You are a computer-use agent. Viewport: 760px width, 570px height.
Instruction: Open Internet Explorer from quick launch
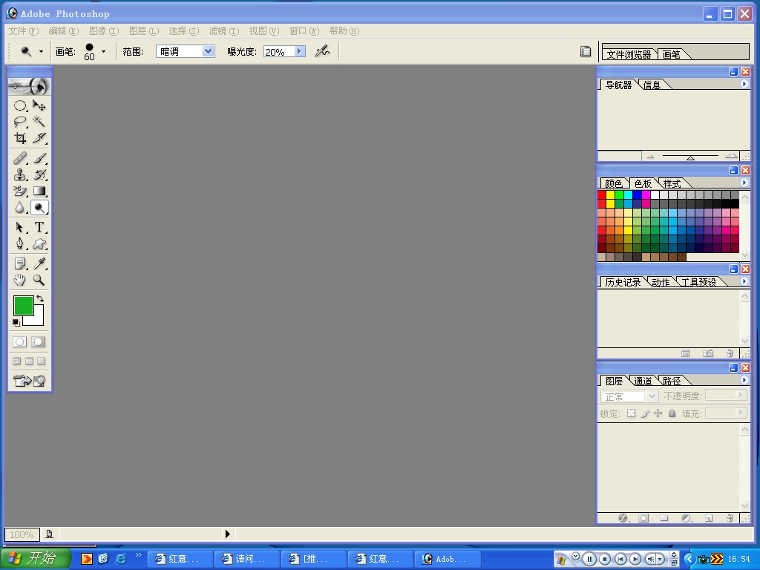121,559
